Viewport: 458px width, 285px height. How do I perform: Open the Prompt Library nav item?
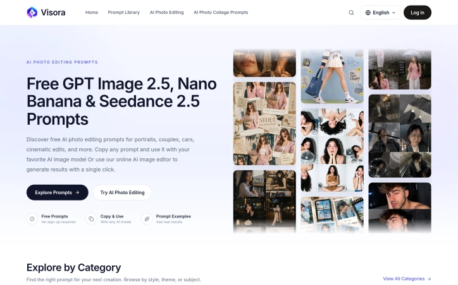(124, 12)
